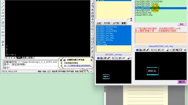The height and width of the screenshot is (105, 188).
Task: Click colored cubes icon in right preview toolbar
Action: (177, 50)
